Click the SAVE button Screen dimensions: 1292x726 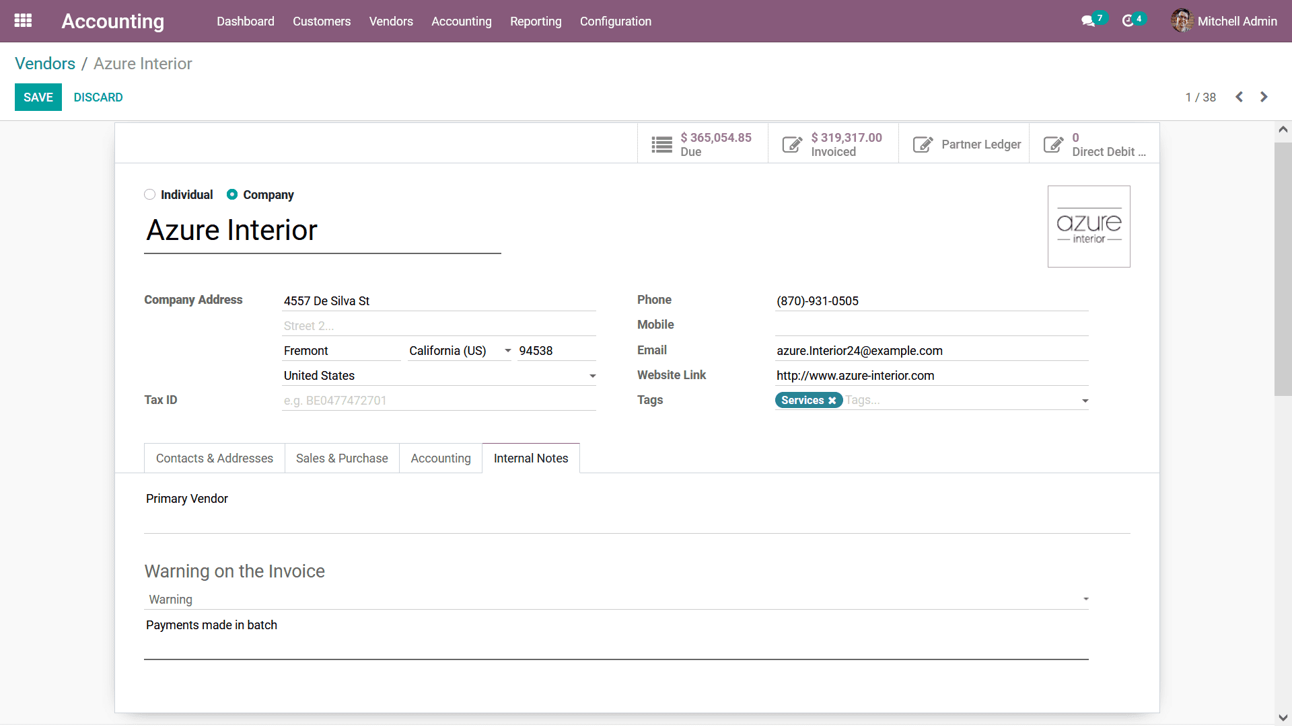coord(38,97)
